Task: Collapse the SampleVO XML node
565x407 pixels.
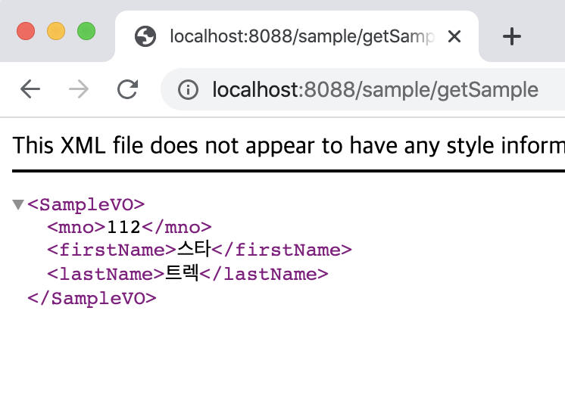Action: tap(18, 204)
